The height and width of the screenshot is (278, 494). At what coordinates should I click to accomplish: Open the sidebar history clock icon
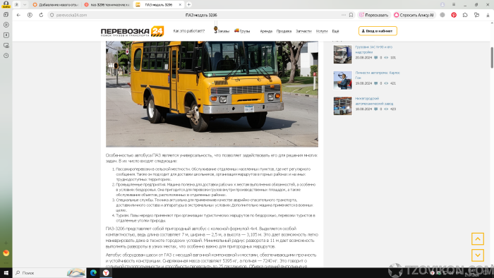click(6, 56)
